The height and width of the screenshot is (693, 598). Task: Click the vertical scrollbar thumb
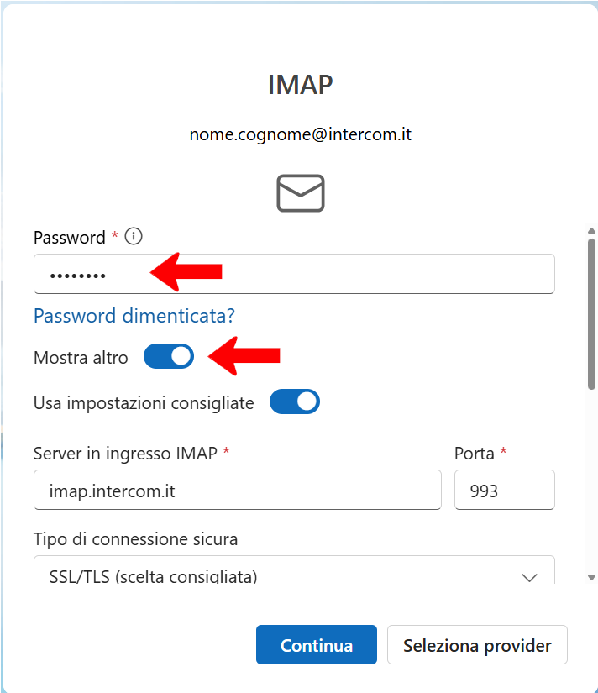591,311
